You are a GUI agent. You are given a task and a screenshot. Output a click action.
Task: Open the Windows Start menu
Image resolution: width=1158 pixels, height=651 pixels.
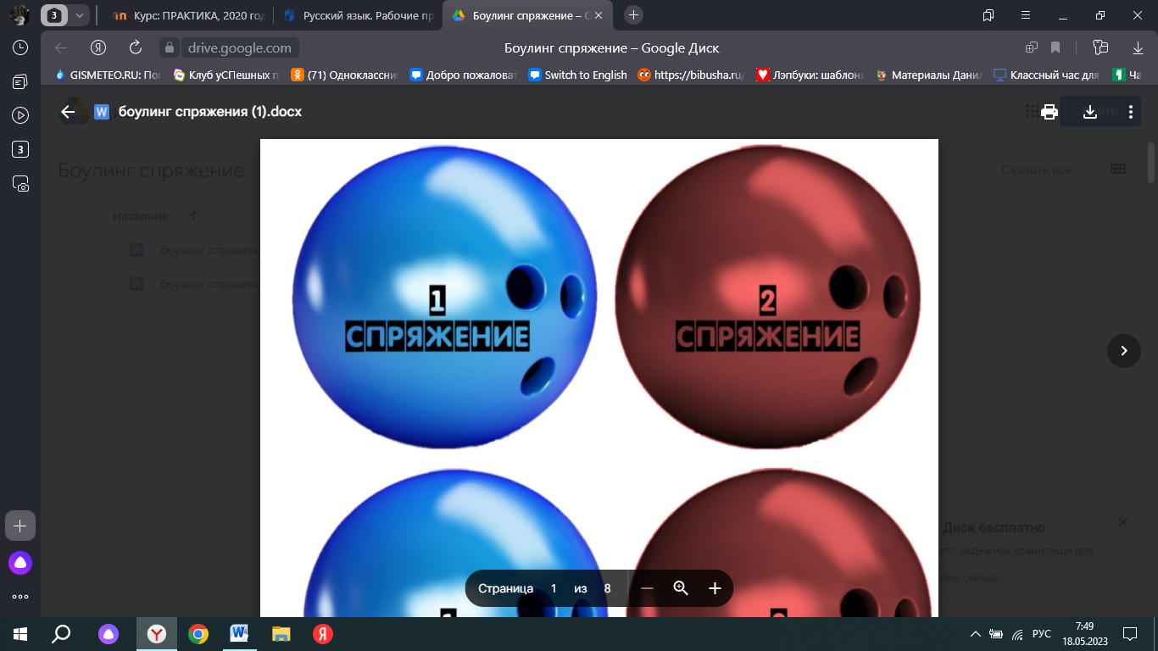[x=20, y=633]
